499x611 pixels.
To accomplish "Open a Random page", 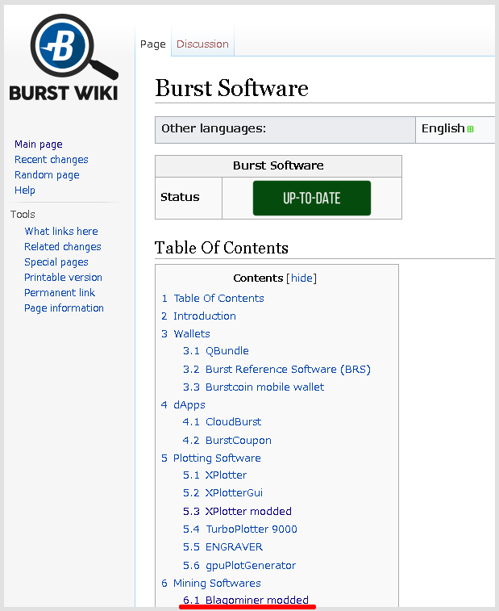I will (x=47, y=175).
